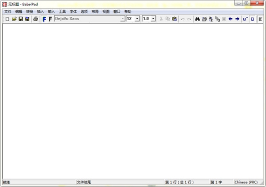Save the document with the floppy disk icon

(21, 19)
